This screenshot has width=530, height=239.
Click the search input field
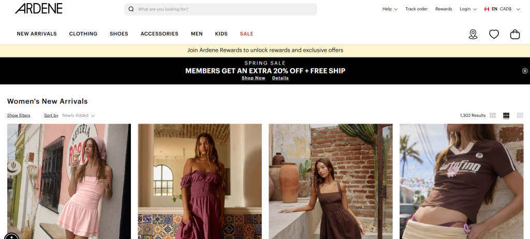(x=223, y=9)
